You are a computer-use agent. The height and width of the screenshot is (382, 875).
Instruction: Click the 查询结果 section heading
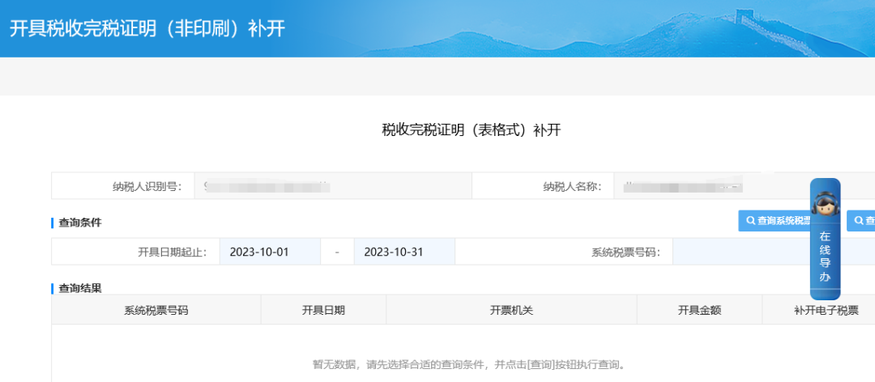[80, 288]
